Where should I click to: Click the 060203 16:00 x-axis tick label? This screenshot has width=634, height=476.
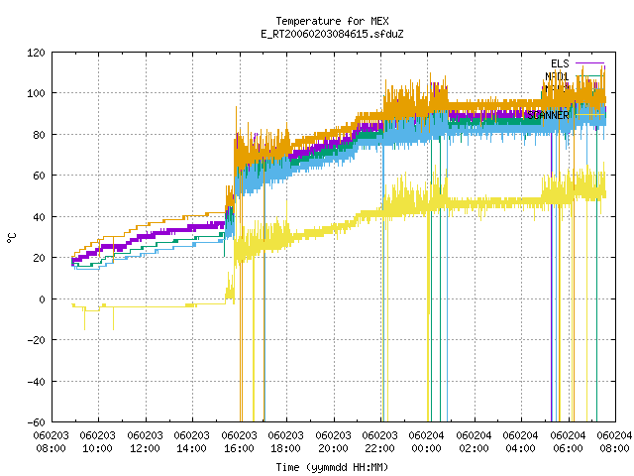[239, 441]
